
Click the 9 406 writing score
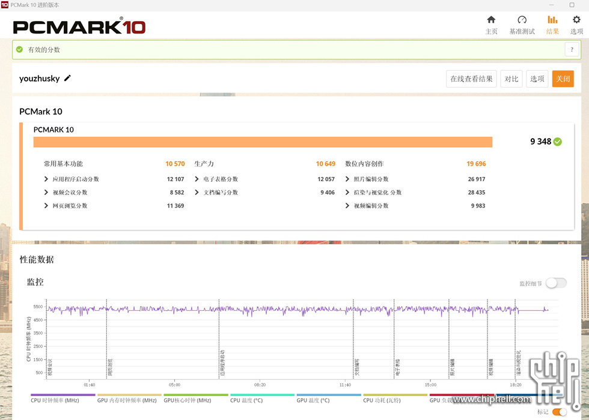[x=328, y=193]
